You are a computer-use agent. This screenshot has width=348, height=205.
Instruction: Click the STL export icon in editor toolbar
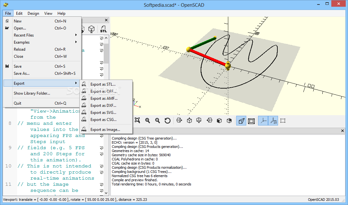pos(103,29)
